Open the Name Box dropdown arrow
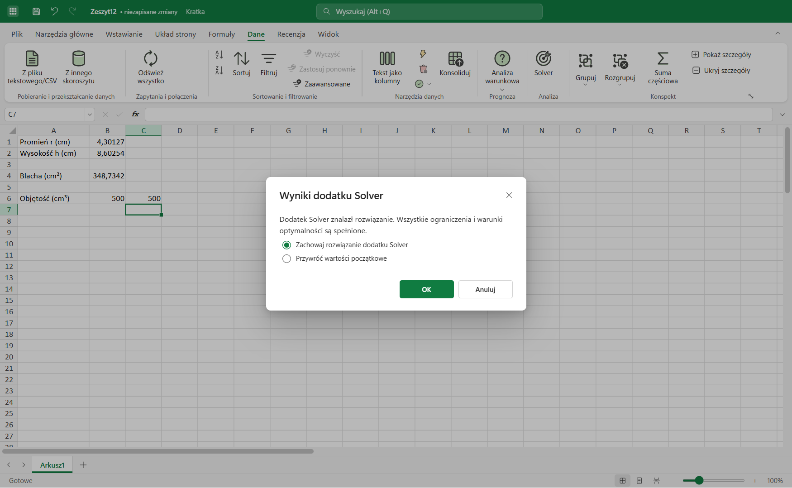Viewport: 792px width, 488px height. point(90,115)
